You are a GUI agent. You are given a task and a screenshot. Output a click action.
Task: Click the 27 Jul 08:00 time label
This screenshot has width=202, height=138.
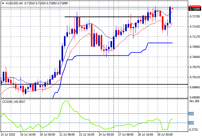point(126,135)
